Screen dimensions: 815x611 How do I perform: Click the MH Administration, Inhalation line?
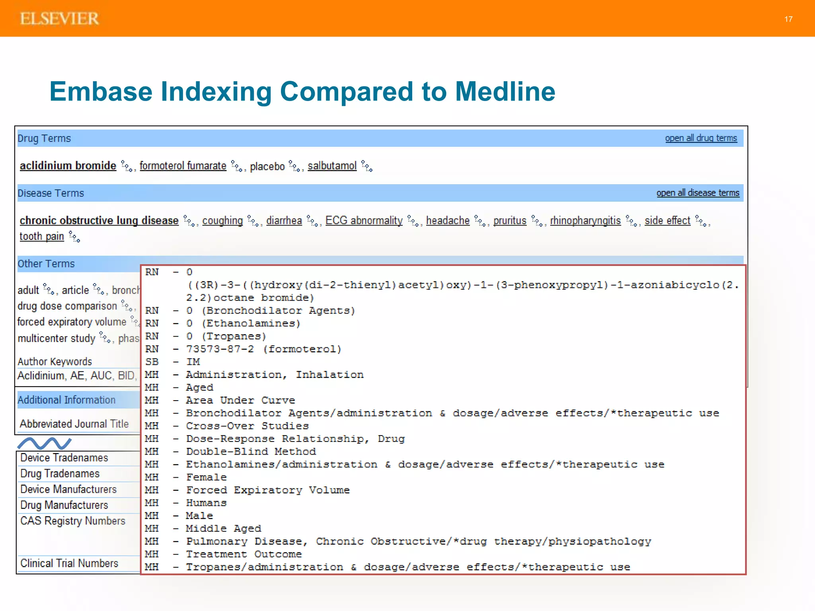point(254,375)
